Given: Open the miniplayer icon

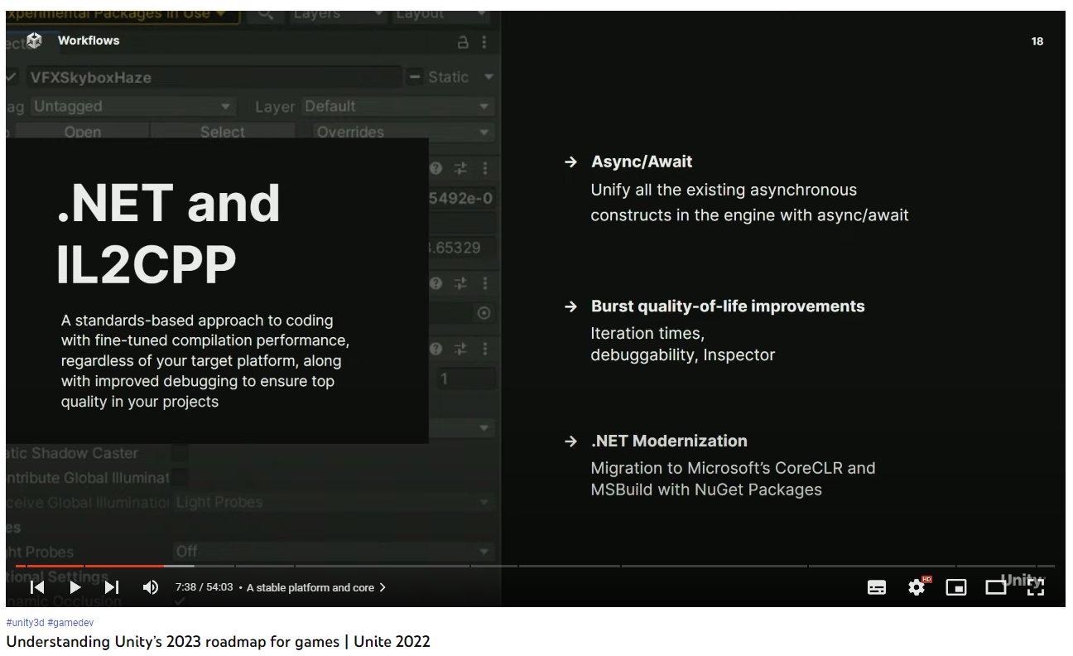Looking at the screenshot, I should click(956, 587).
